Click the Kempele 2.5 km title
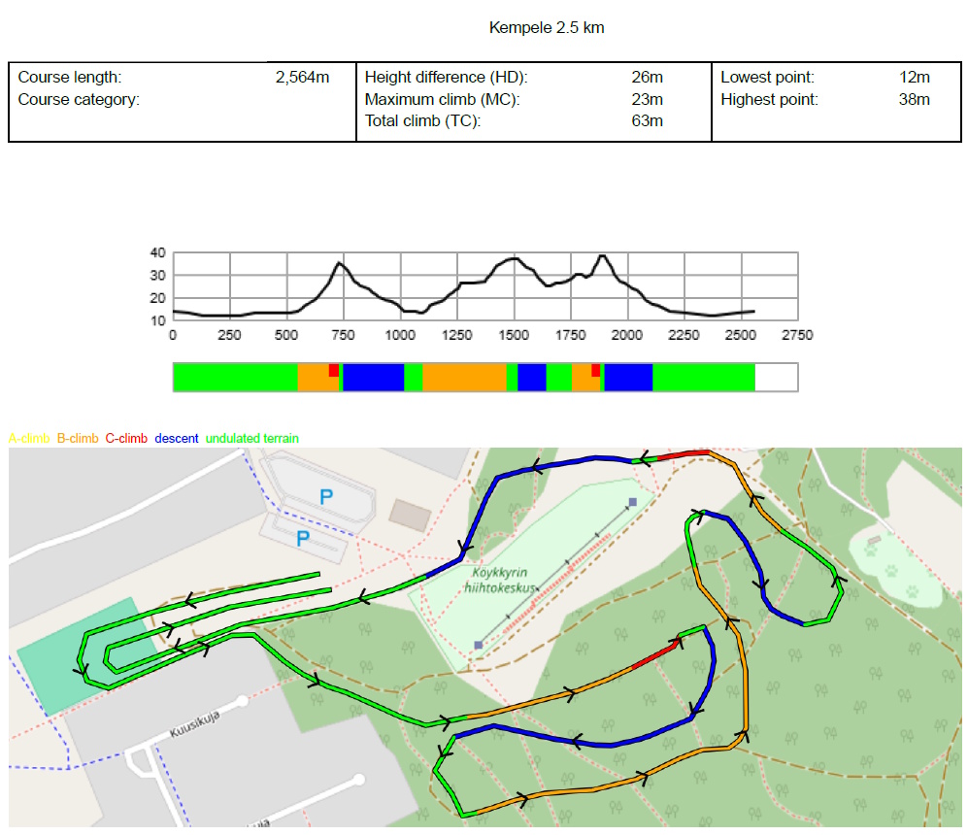The height and width of the screenshot is (835, 968). click(547, 28)
